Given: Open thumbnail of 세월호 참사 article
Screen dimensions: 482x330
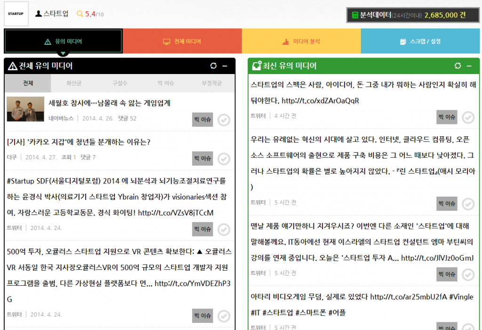Looking at the screenshot, I should coord(25,109).
